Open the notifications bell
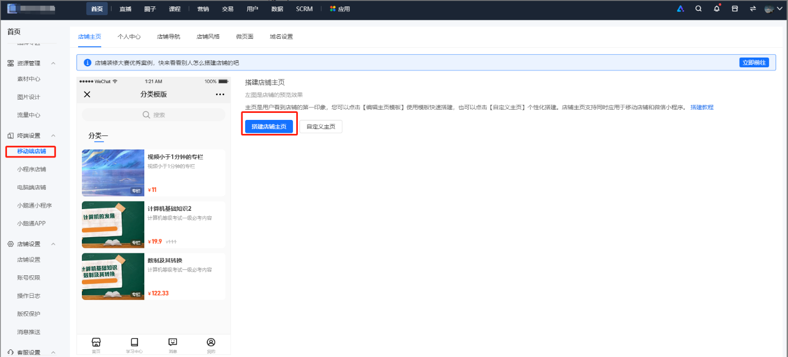This screenshot has width=788, height=357. [x=716, y=9]
